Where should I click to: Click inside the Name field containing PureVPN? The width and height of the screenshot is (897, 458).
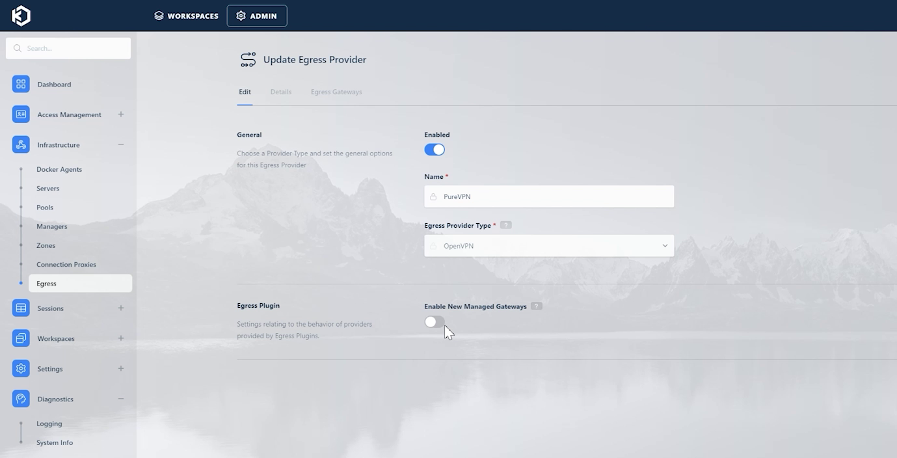pyautogui.click(x=548, y=196)
